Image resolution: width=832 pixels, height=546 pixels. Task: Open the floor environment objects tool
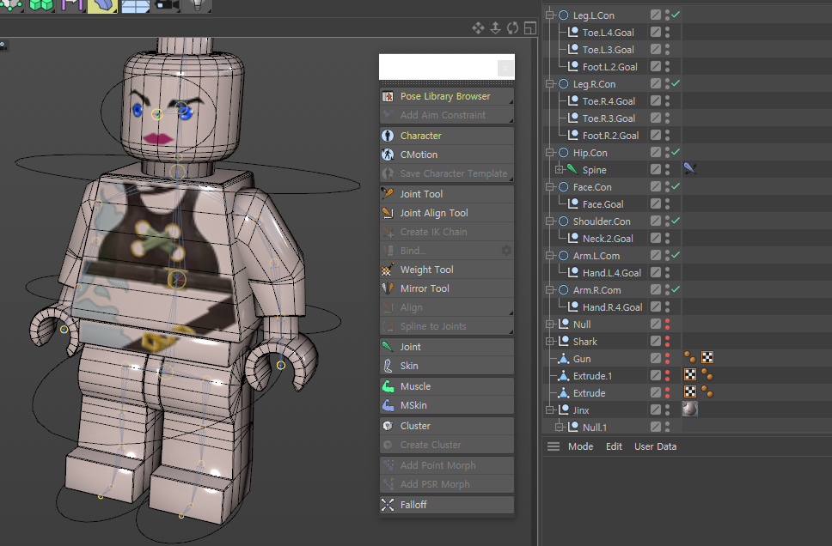point(135,5)
